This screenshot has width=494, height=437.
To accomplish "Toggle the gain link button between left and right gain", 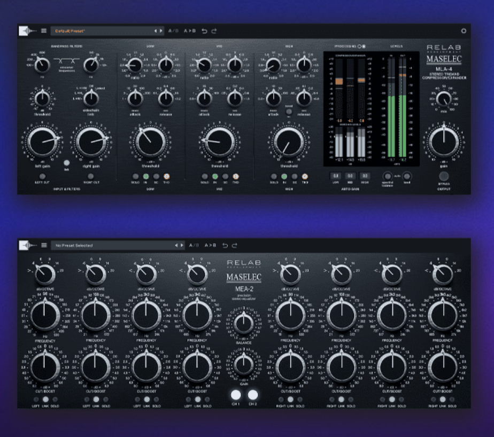I will [x=66, y=163].
